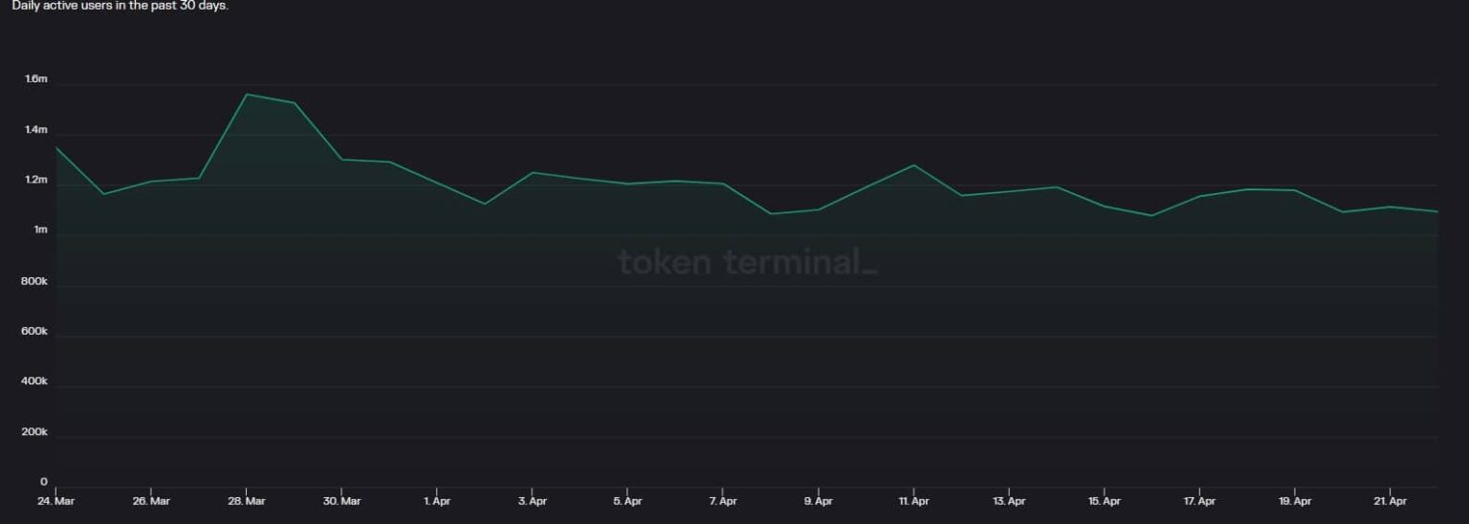Click the line's local peak at 11 April

[x=914, y=165]
